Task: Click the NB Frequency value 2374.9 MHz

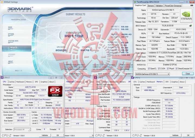Action: tap(181, 93)
